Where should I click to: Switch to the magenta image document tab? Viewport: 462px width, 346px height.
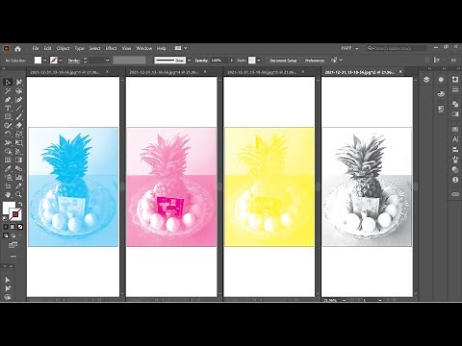pos(164,72)
